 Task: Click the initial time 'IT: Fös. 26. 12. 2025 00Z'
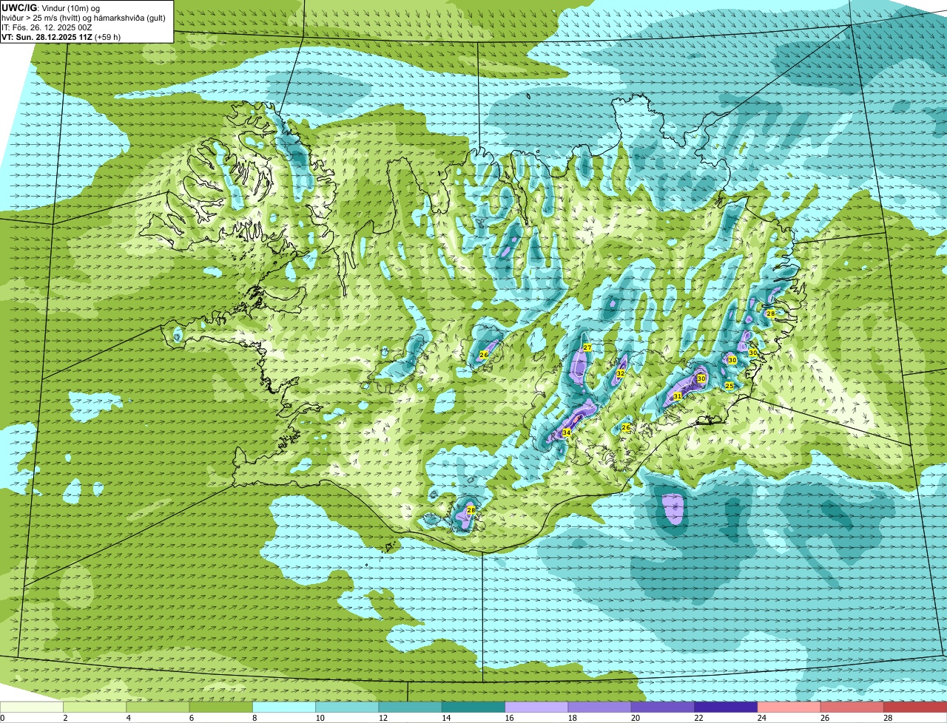[x=47, y=27]
